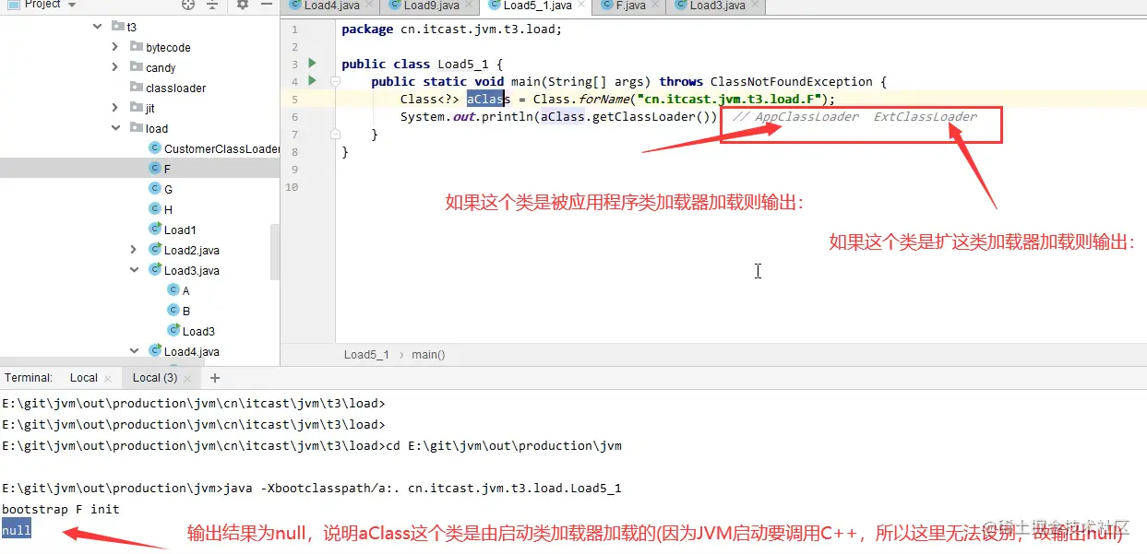The width and height of the screenshot is (1147, 554).
Task: Click line number 6 in gutter
Action: click(295, 117)
